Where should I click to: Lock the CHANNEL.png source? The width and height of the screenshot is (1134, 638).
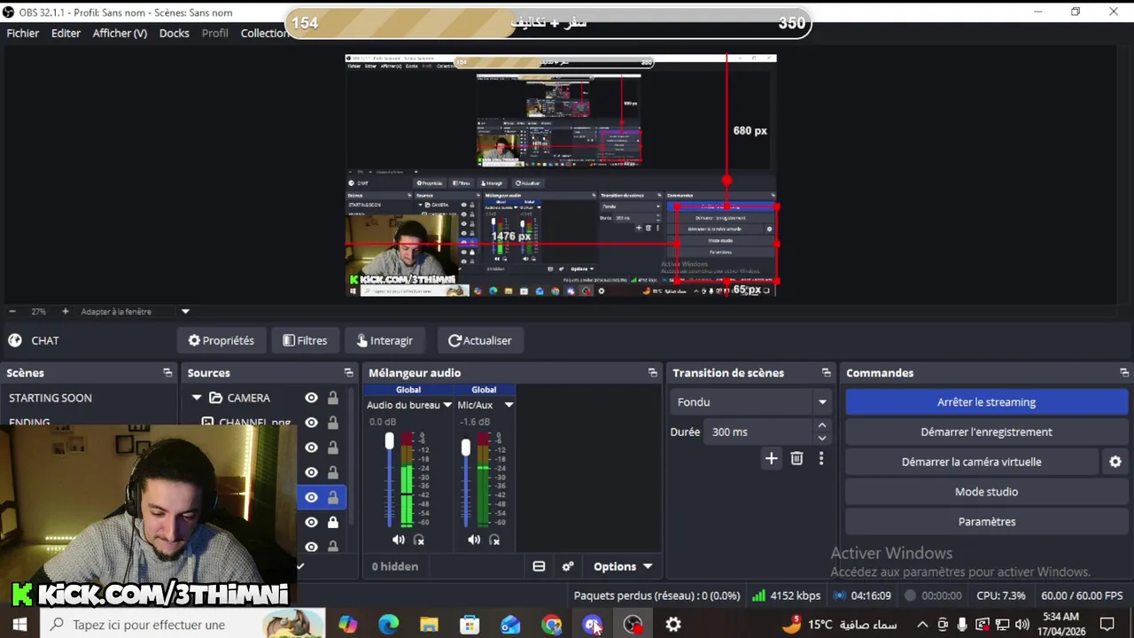333,423
